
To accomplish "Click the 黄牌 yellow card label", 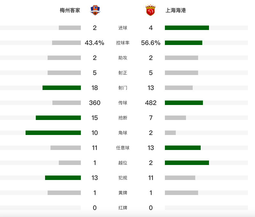I will click(x=123, y=193).
